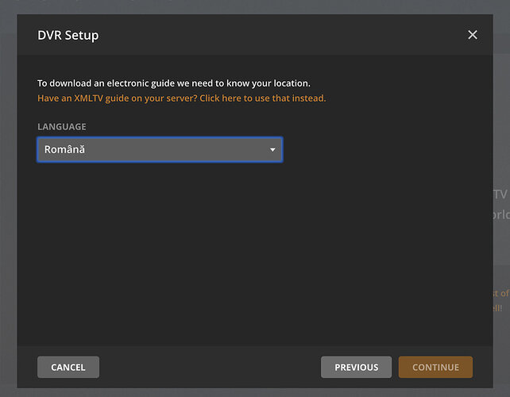
Task: Click the dimmed strip below the dialog
Action: coord(254,392)
